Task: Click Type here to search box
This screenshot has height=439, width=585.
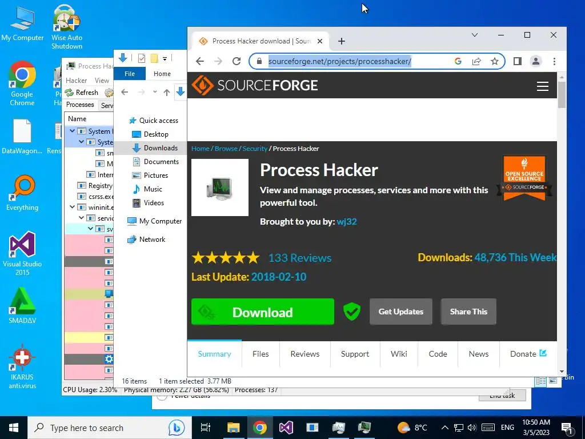Action: pos(110,428)
